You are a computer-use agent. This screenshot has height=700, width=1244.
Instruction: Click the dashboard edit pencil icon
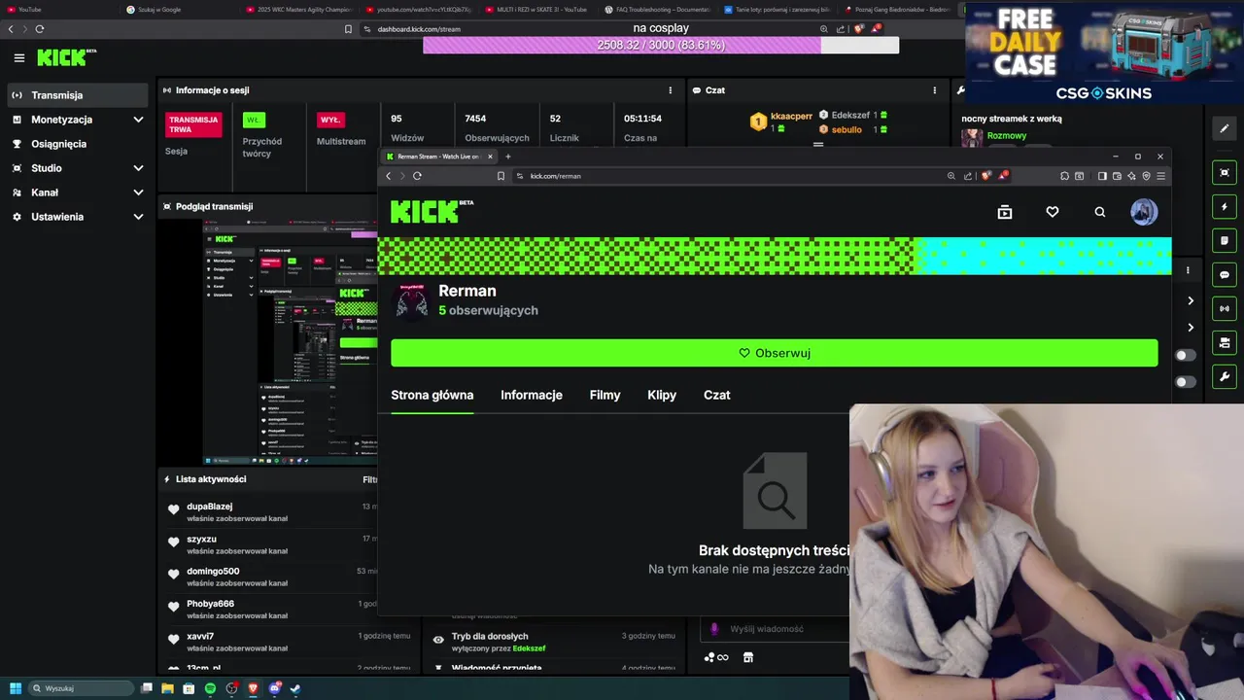[1225, 128]
